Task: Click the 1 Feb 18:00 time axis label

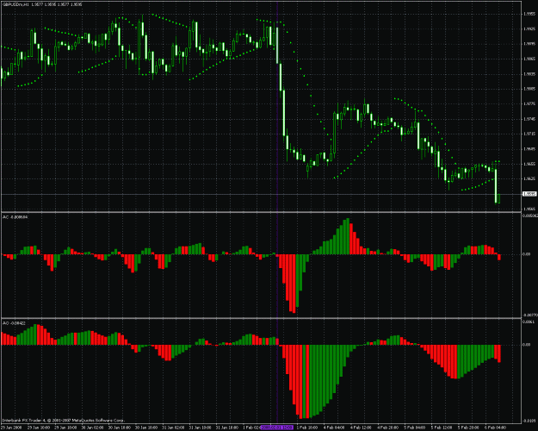Action: (306, 428)
